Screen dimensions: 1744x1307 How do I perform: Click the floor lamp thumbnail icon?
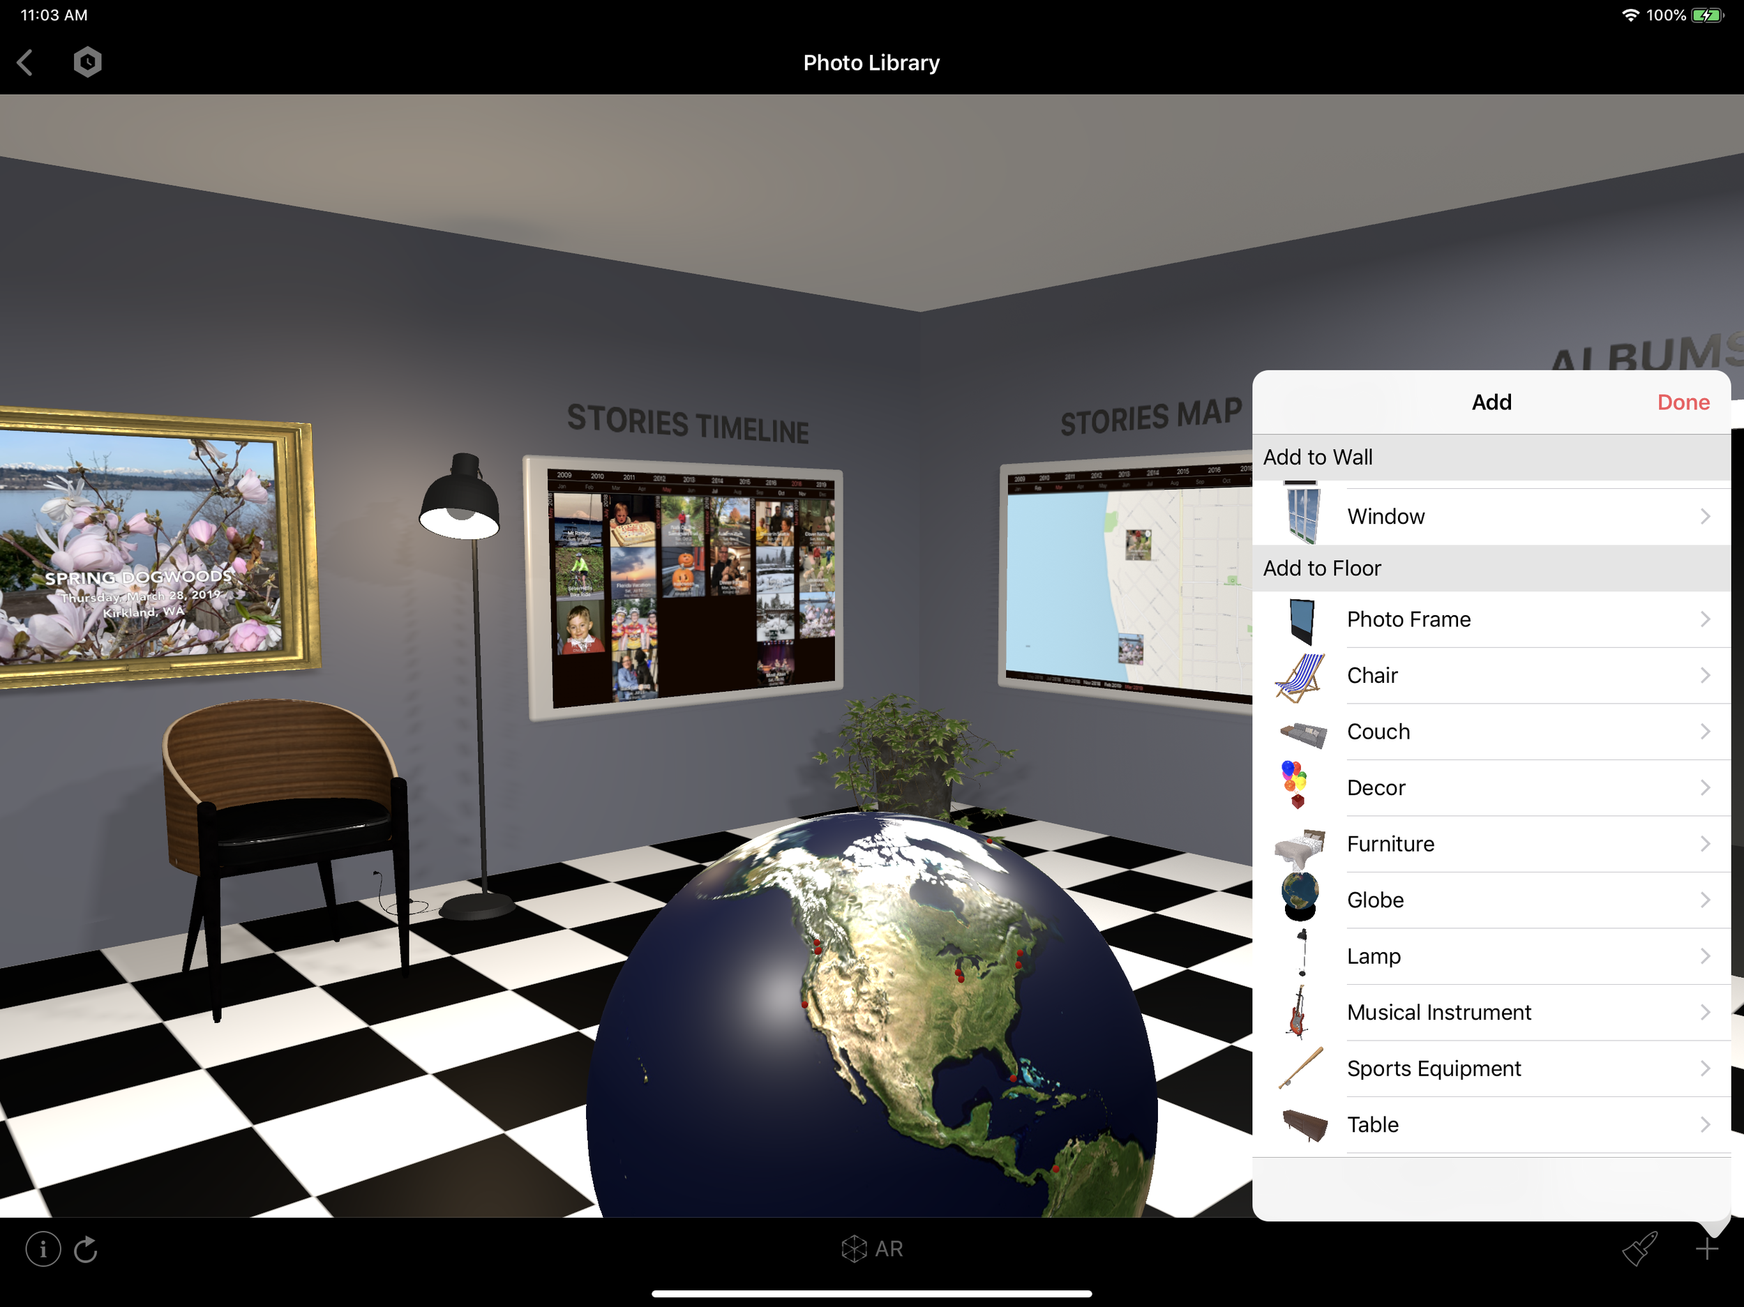point(1302,953)
